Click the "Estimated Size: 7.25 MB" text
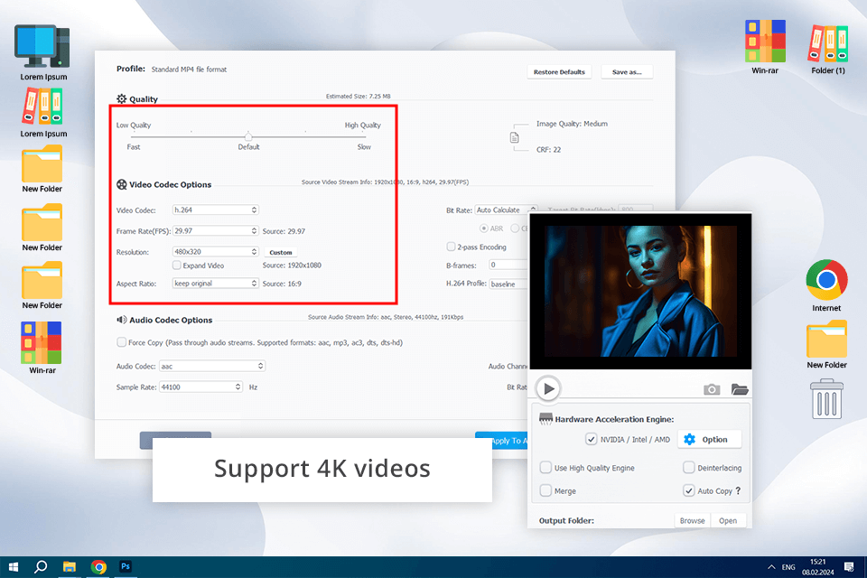Image resolution: width=867 pixels, height=578 pixels. click(358, 97)
